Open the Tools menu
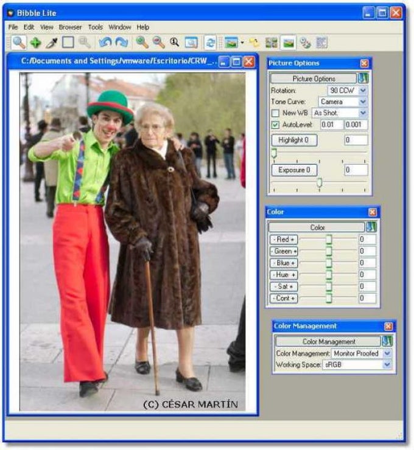414x450 pixels. [x=95, y=27]
